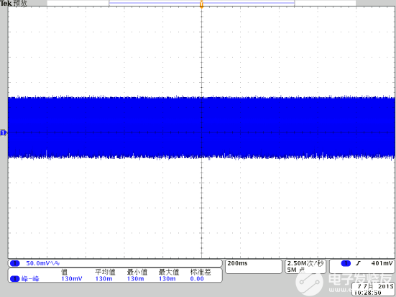The width and height of the screenshot is (396, 297).
Task: Click the record view bar above graticule
Action: (x=201, y=3)
